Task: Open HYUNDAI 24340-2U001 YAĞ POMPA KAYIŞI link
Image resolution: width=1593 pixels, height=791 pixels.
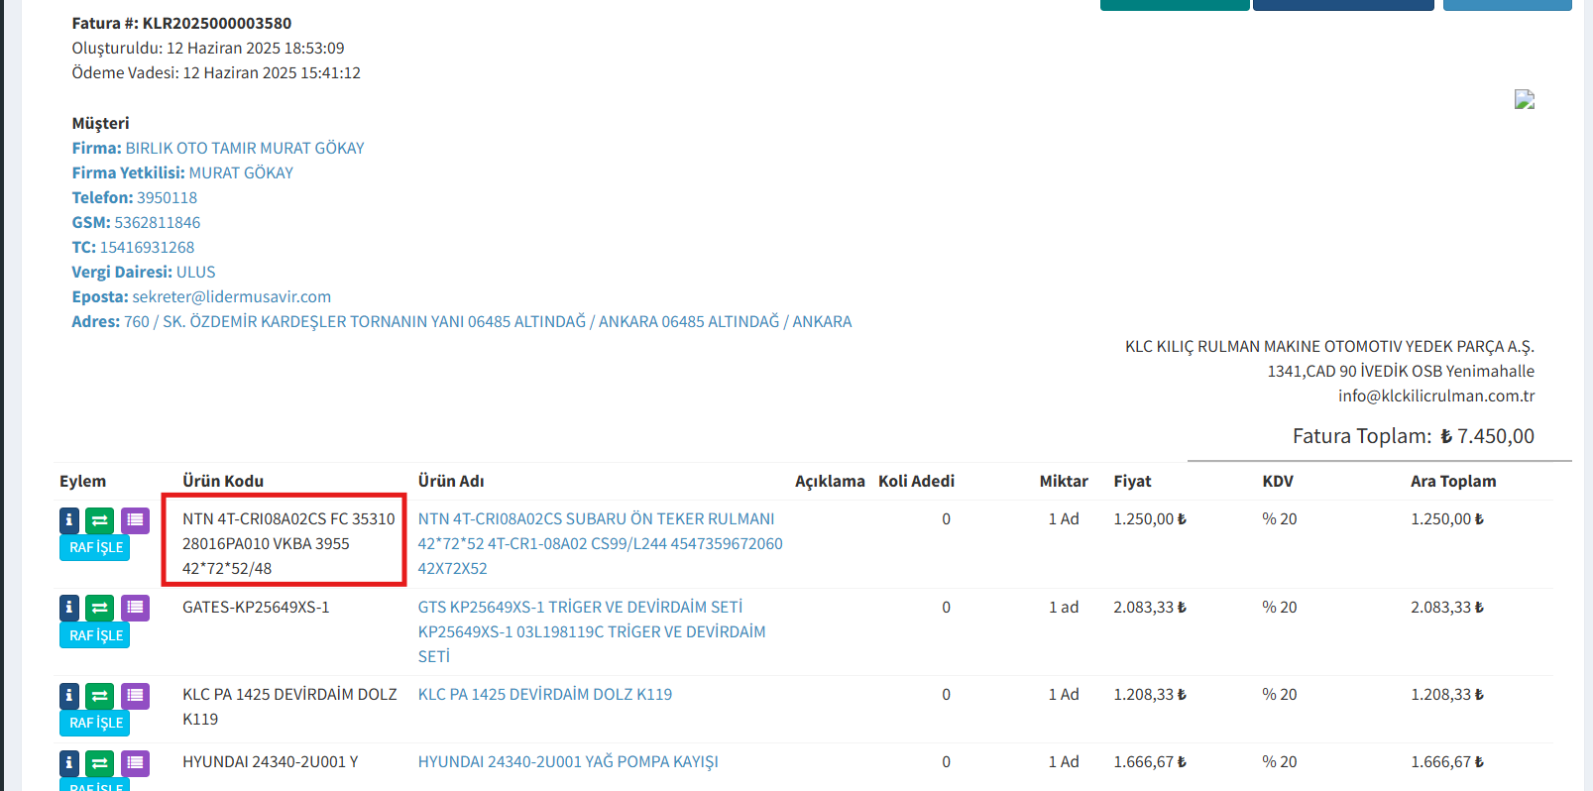Action: point(567,762)
